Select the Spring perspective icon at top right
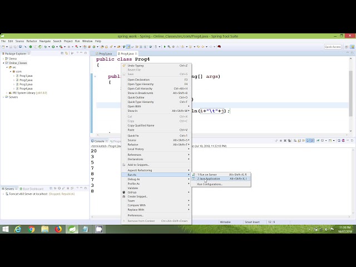Image resolution: width=356 pixels, height=267 pixels. (352, 47)
